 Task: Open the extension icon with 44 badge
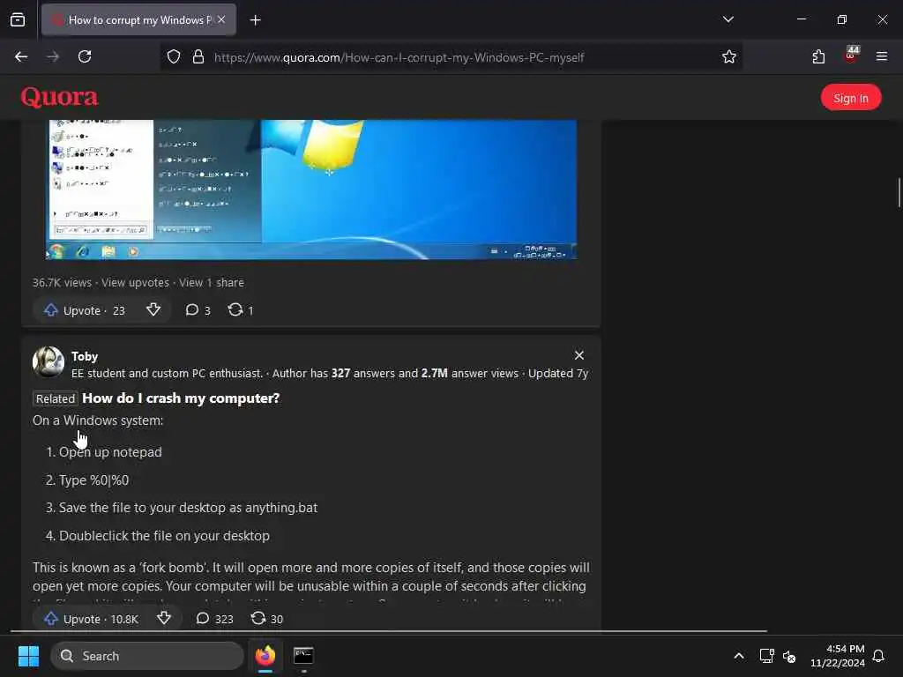tap(851, 56)
